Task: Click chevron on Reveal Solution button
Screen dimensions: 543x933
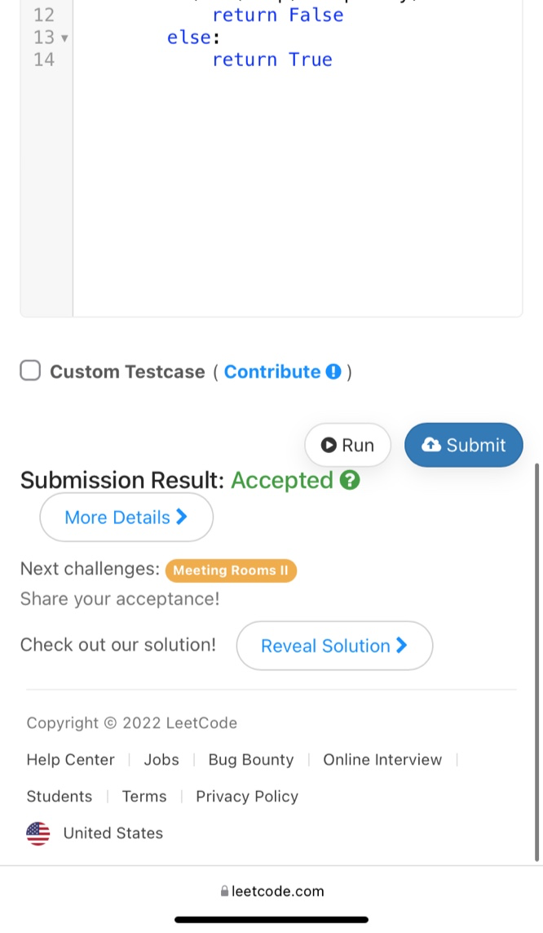Action: [401, 645]
